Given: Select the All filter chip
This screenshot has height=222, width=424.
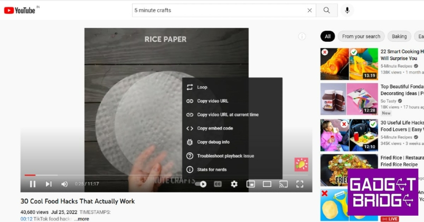Looking at the screenshot, I should tap(327, 36).
